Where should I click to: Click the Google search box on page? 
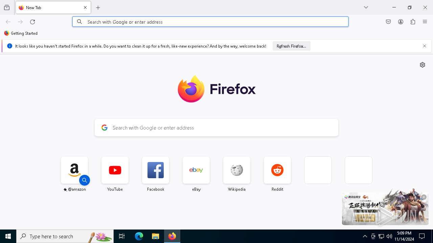pos(216,128)
